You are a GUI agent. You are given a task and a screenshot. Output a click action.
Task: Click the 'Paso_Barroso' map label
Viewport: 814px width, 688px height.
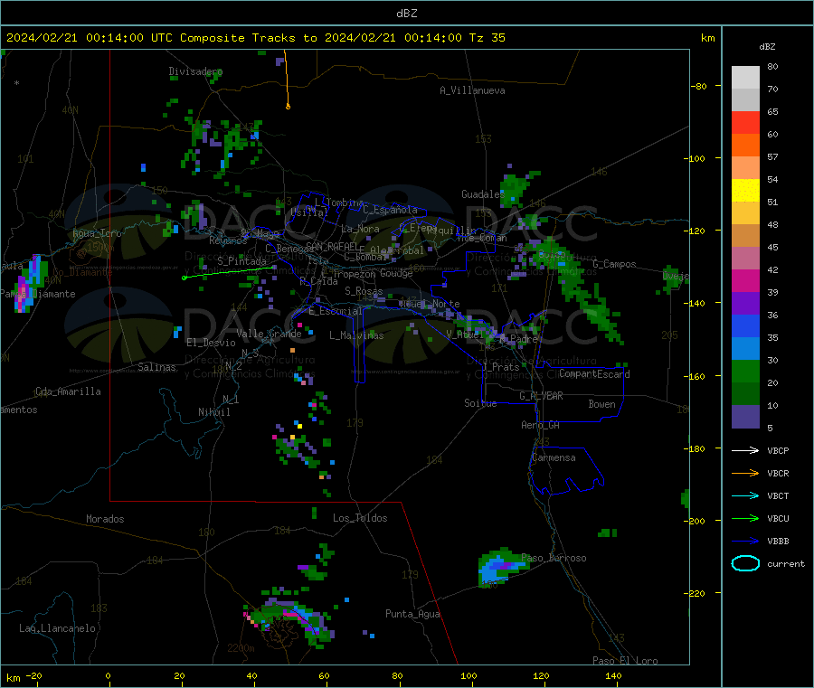(x=554, y=558)
